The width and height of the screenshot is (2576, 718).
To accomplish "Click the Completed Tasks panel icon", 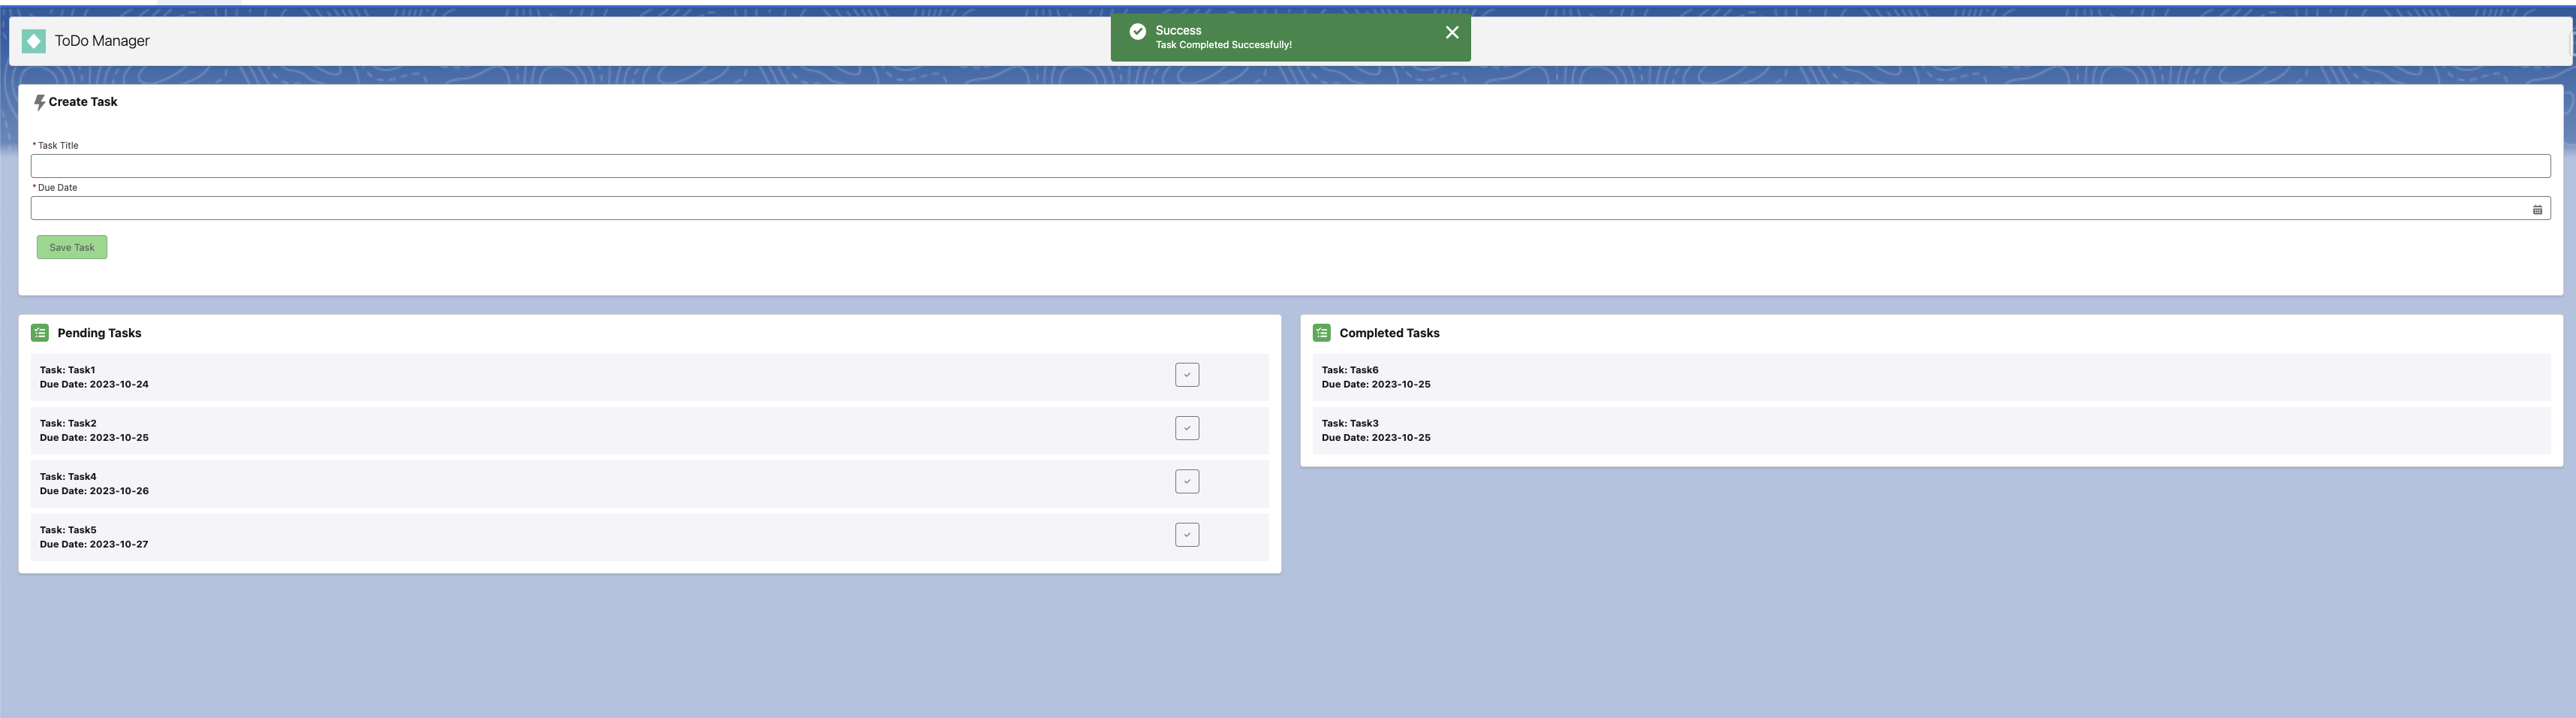I will pyautogui.click(x=1321, y=332).
